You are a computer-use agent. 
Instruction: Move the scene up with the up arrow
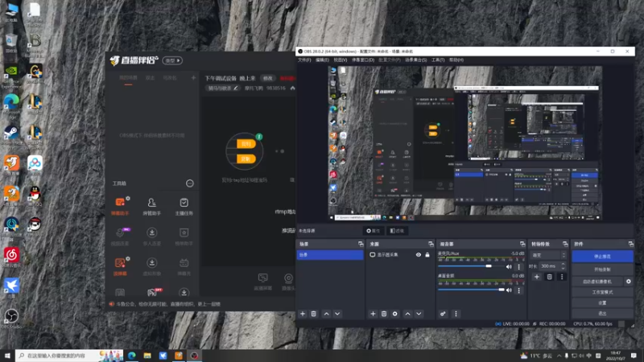[327, 314]
